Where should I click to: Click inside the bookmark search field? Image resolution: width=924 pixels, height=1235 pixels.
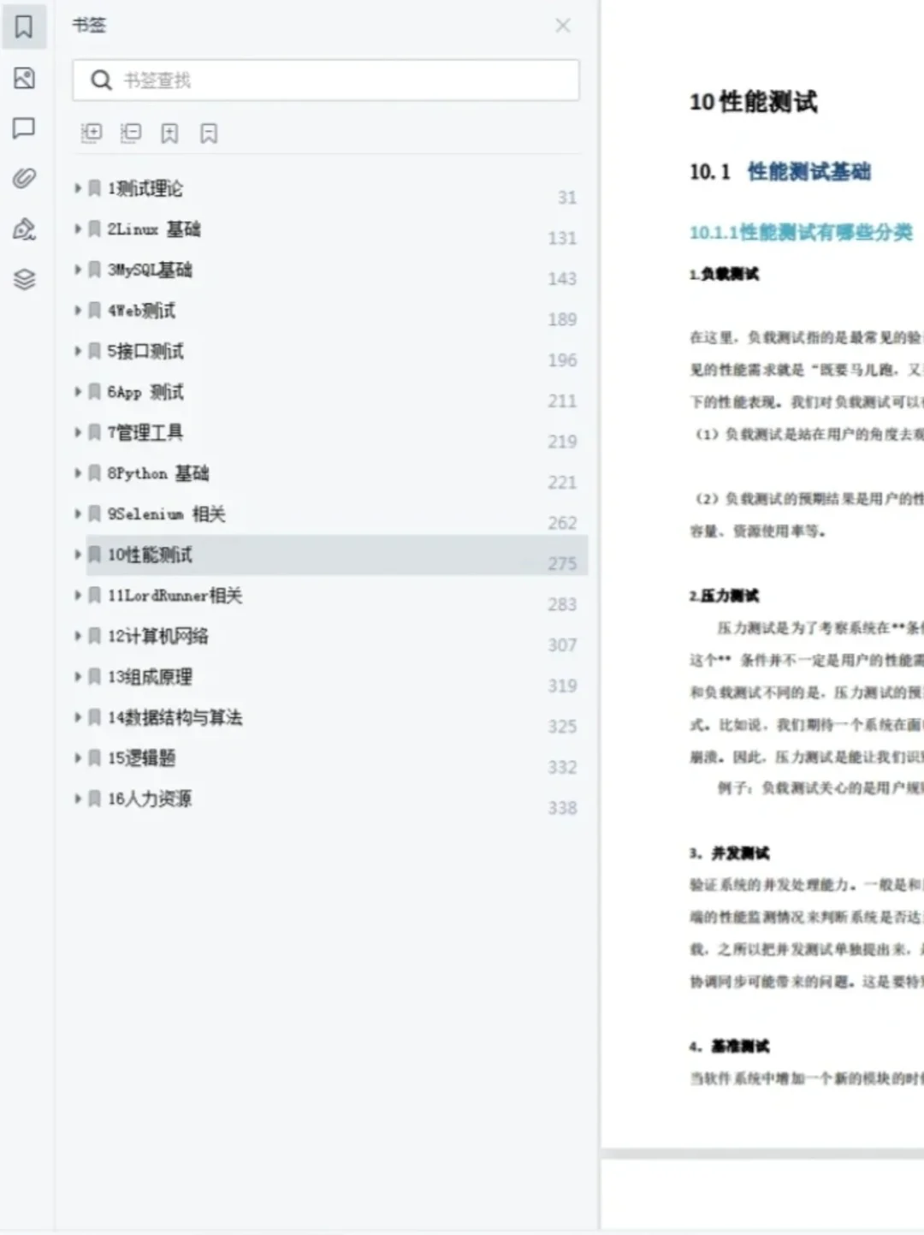tap(325, 80)
